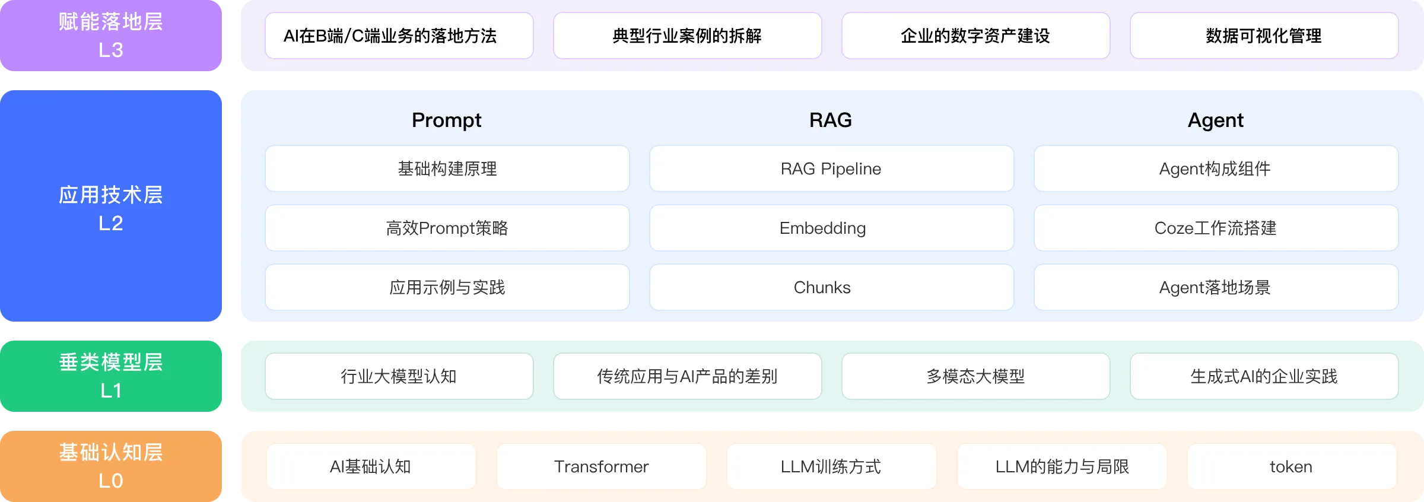Select the 应用技术层 L2 blue block
Image resolution: width=1424 pixels, height=502 pixels.
[111, 206]
